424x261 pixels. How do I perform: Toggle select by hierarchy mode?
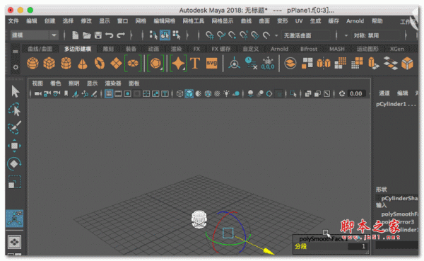point(153,35)
